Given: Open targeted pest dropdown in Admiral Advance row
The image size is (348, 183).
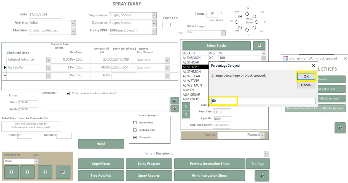Looking at the screenshot, I should coord(168,60).
